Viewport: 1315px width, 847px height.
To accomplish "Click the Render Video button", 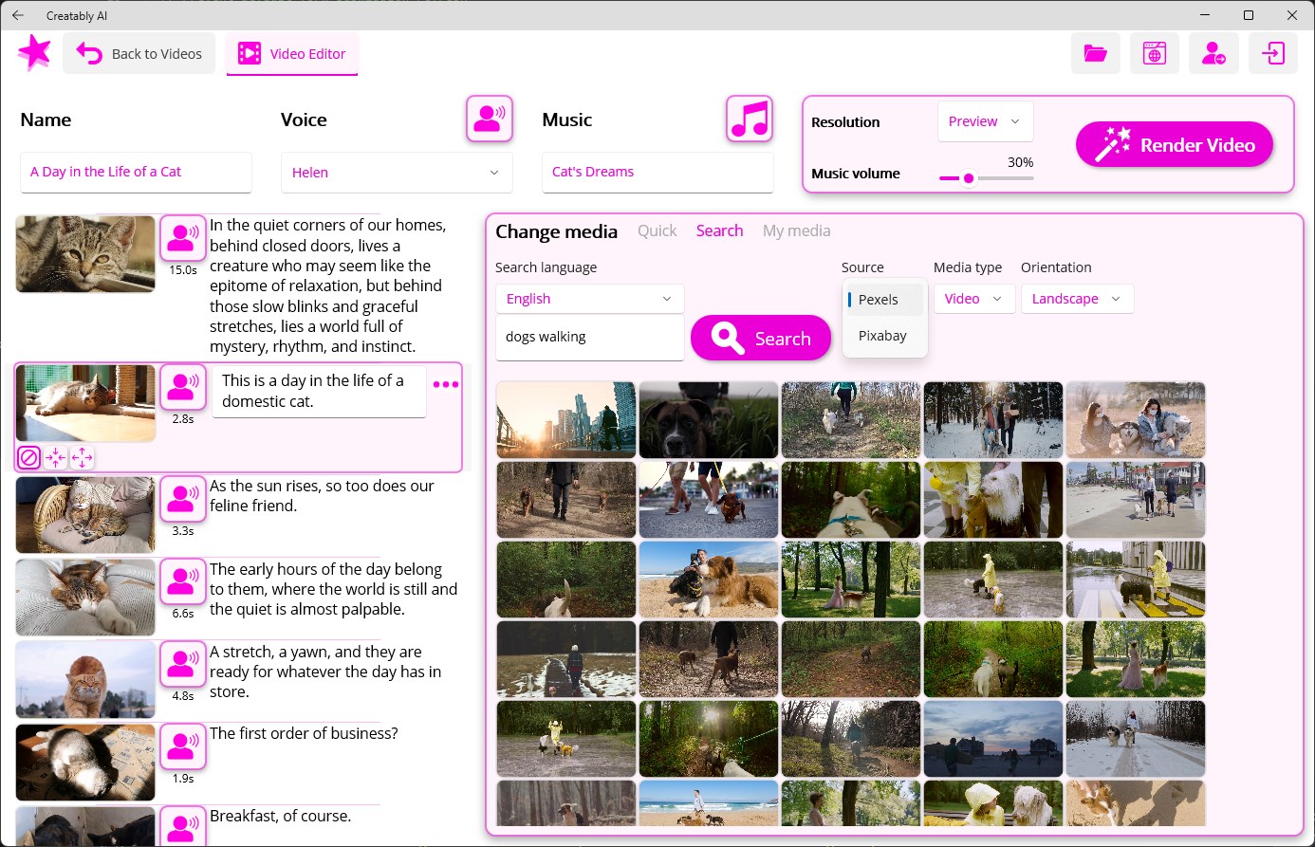I will tap(1174, 144).
